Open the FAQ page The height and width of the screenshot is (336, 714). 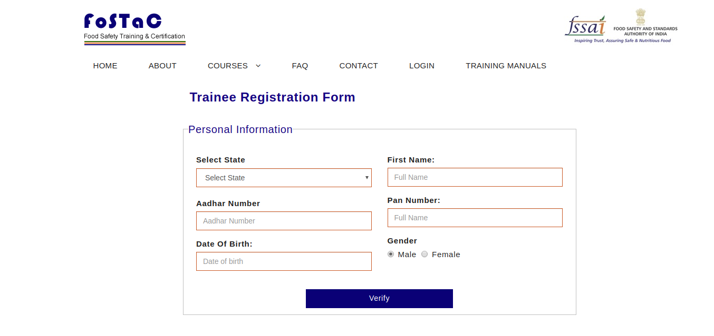point(300,66)
